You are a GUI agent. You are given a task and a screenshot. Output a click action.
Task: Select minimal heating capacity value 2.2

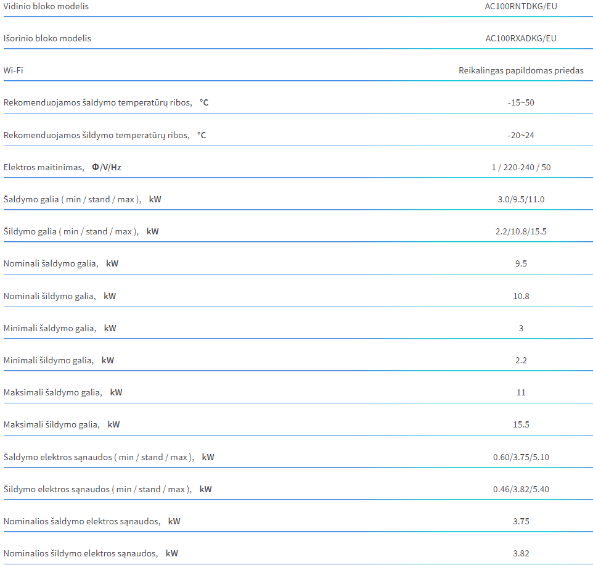click(x=521, y=361)
